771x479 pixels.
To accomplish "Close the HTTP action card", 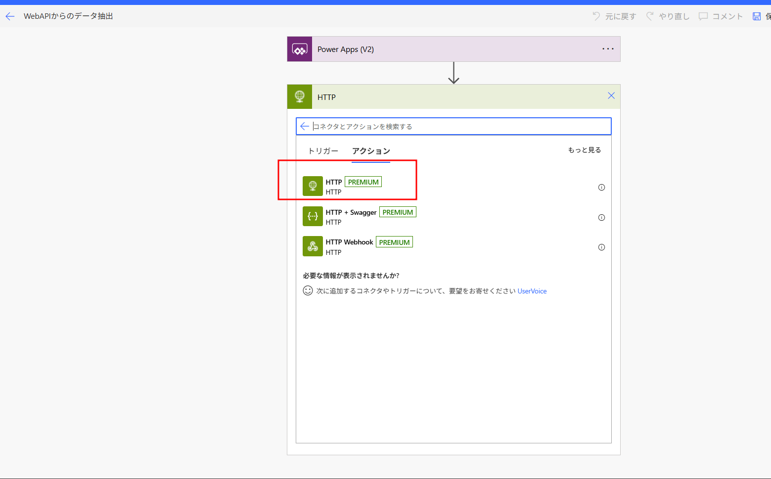I will 611,96.
